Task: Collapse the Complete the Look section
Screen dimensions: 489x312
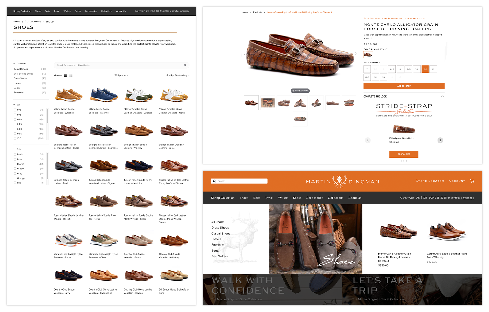Action: coord(443,96)
